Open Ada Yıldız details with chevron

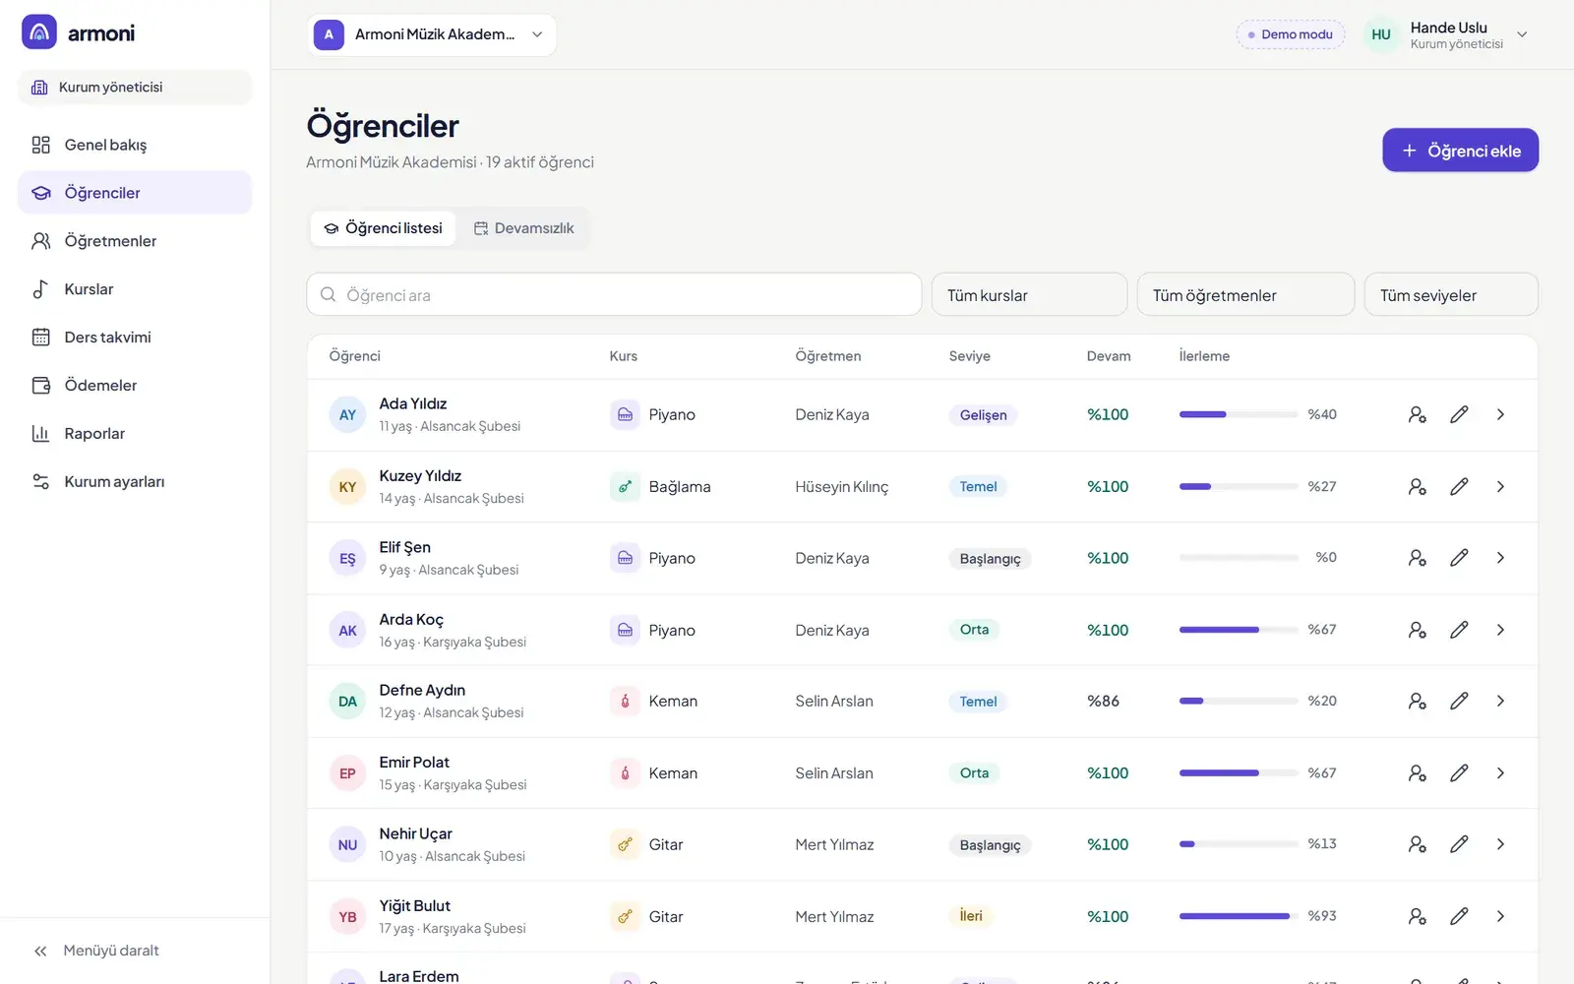(x=1500, y=414)
